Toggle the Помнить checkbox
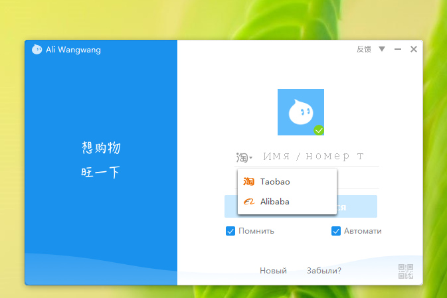 [x=230, y=231]
